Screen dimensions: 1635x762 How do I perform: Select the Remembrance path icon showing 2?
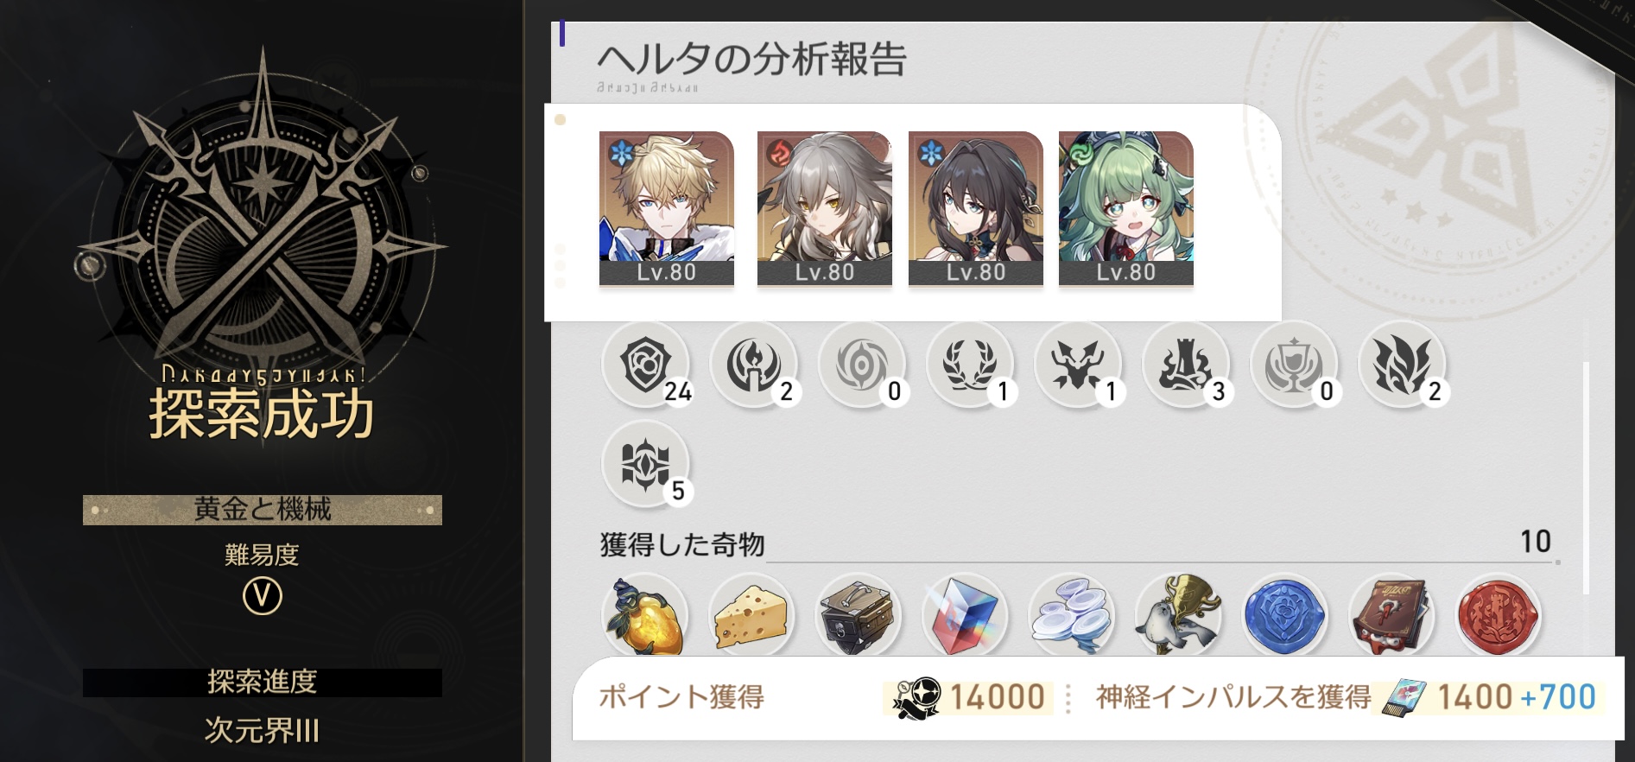(754, 365)
